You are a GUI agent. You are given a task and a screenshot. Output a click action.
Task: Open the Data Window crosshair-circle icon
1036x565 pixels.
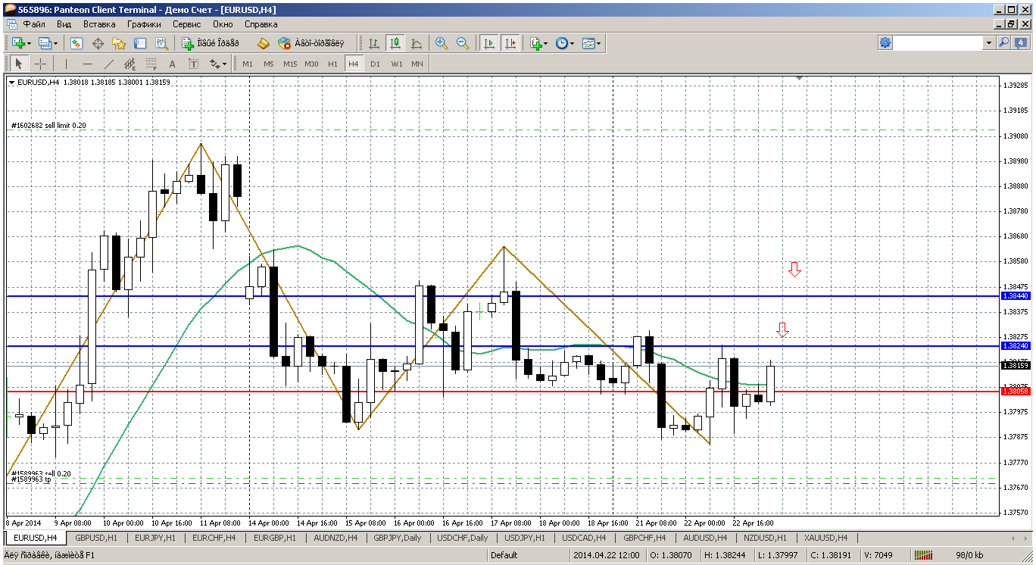point(98,43)
